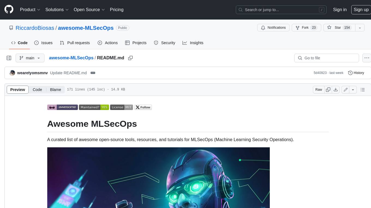Expand the star lists dropdown arrow
The image size is (371, 208).
(360, 28)
